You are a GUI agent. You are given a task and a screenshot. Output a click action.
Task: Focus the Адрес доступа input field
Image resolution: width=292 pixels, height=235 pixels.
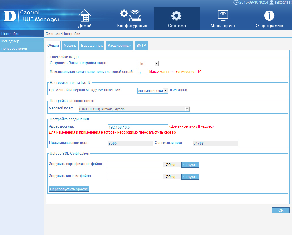point(138,127)
